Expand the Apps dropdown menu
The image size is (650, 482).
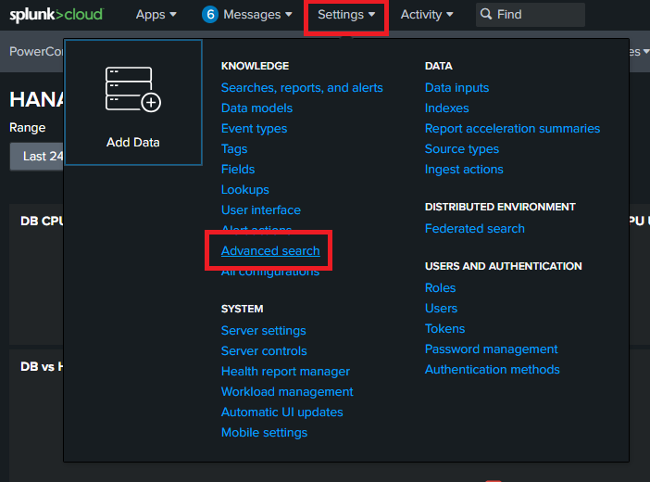pos(156,15)
